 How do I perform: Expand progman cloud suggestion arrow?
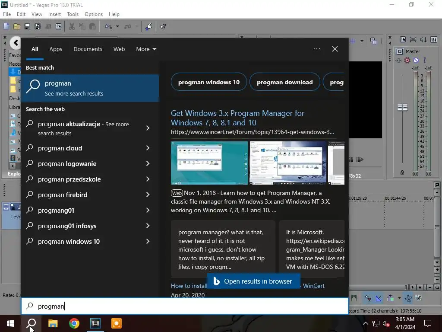click(x=148, y=148)
